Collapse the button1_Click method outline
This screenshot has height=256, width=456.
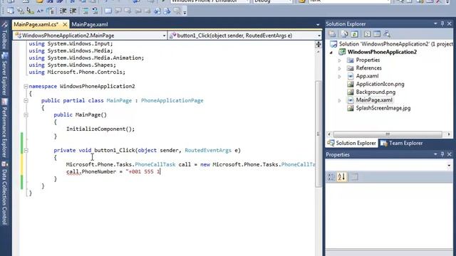coord(26,150)
